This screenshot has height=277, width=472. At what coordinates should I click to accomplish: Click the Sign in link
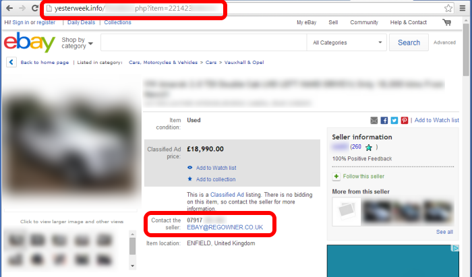[x=21, y=22]
